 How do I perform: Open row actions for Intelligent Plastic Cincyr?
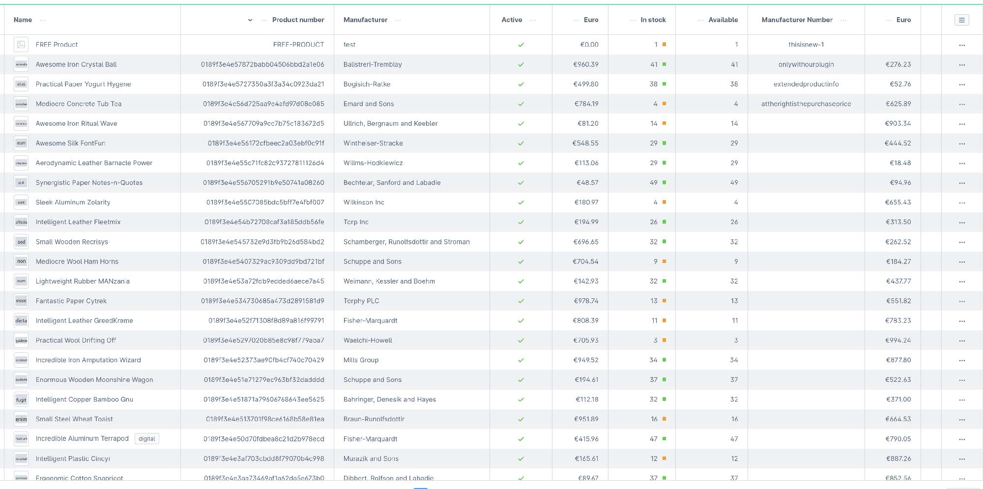click(x=962, y=459)
